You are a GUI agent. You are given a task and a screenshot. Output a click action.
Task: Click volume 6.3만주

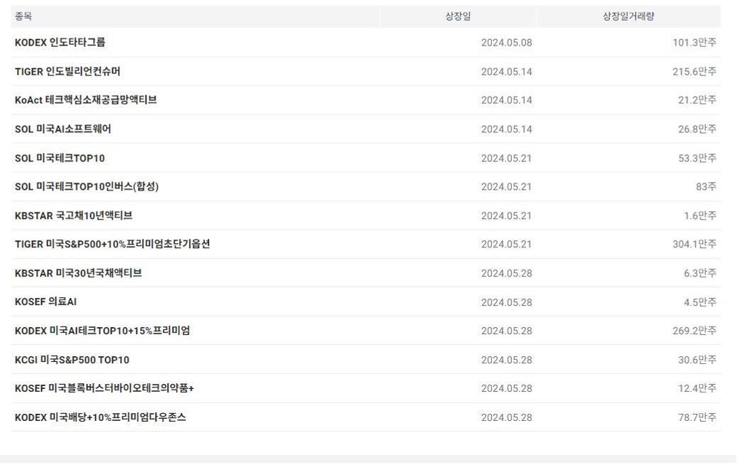(x=700, y=274)
